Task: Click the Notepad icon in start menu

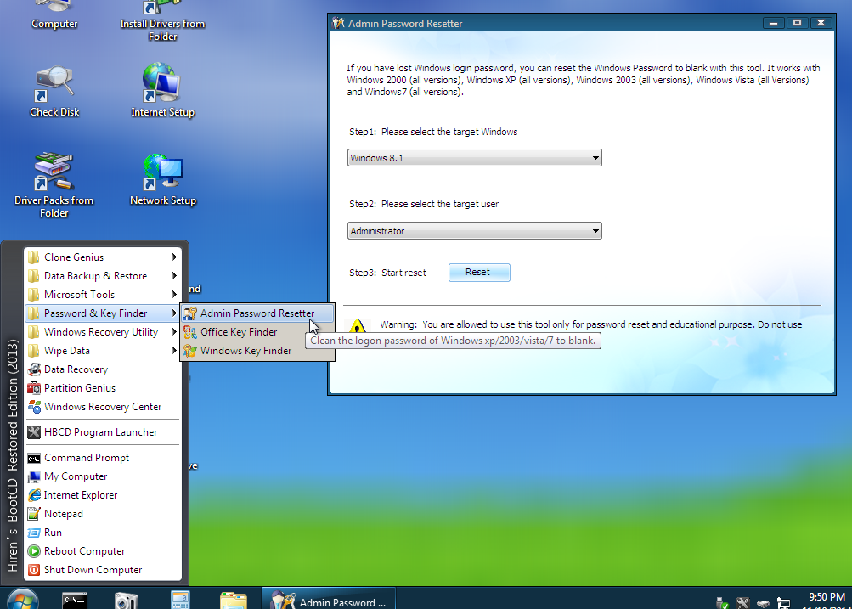Action: point(34,513)
